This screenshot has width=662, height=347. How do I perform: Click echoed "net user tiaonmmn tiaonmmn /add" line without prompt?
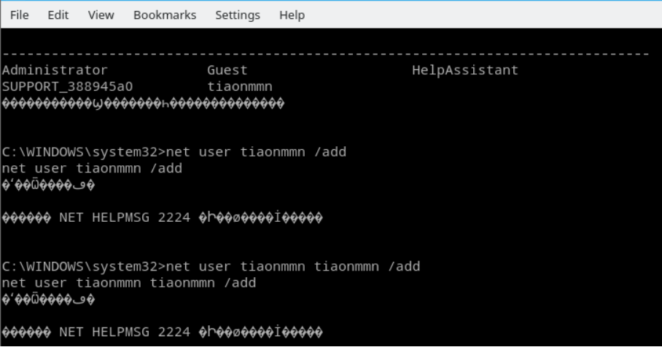tap(129, 282)
